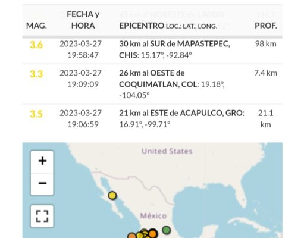Click the EPICENTRO column header
The height and width of the screenshot is (238, 304).
click(168, 26)
